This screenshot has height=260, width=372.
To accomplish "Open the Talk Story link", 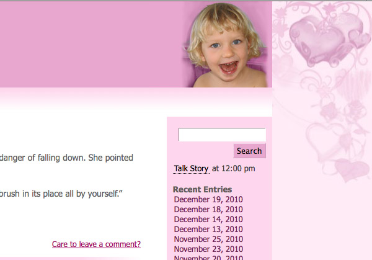I will click(191, 168).
